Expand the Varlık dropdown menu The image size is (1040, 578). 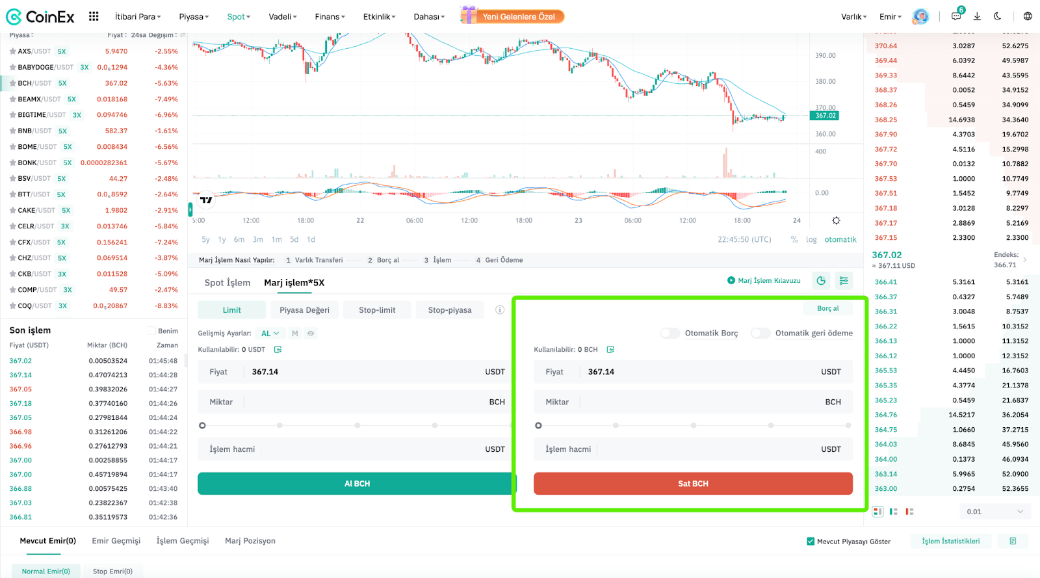[x=854, y=17]
